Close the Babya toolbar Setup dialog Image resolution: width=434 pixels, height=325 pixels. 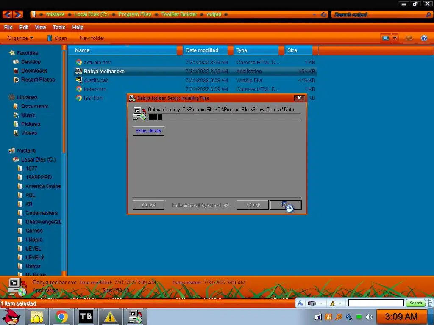pos(299,98)
